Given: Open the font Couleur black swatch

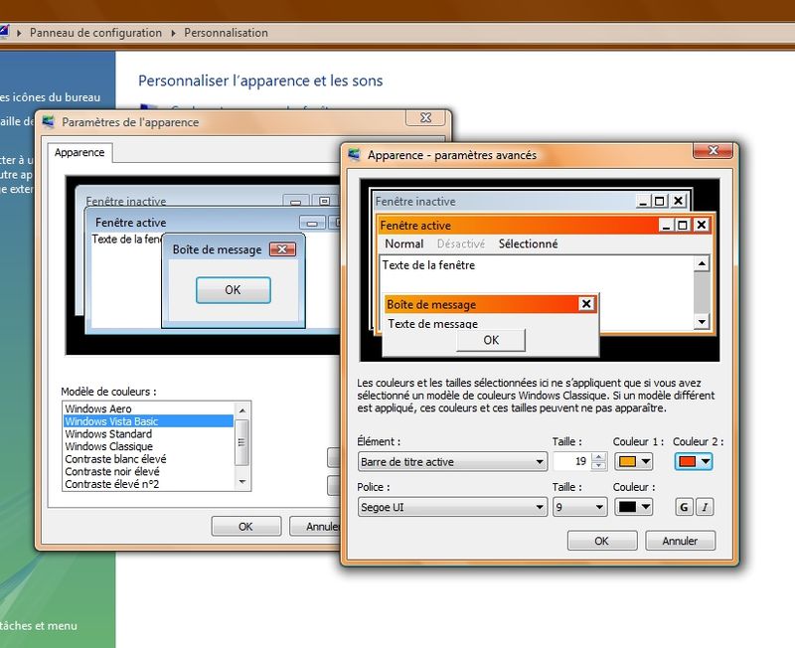Looking at the screenshot, I should point(633,507).
